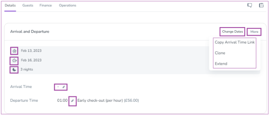270x115 pixels.
Task: Click the departure check-out house icon
Action: click(x=14, y=60)
